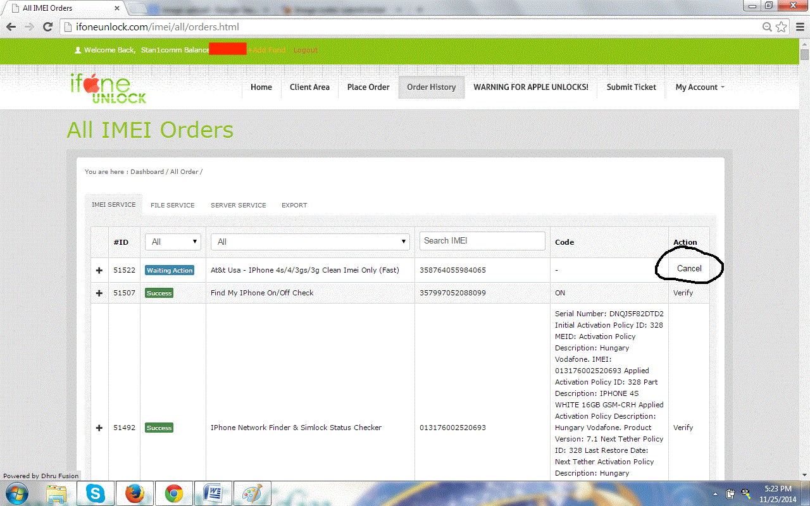Click IMEI 013176002520693 in IMEI column

[x=452, y=428]
